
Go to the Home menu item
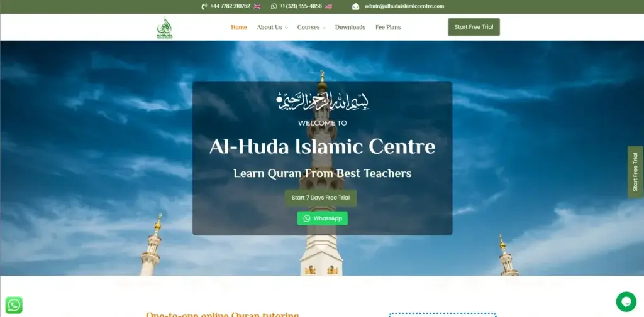(239, 27)
